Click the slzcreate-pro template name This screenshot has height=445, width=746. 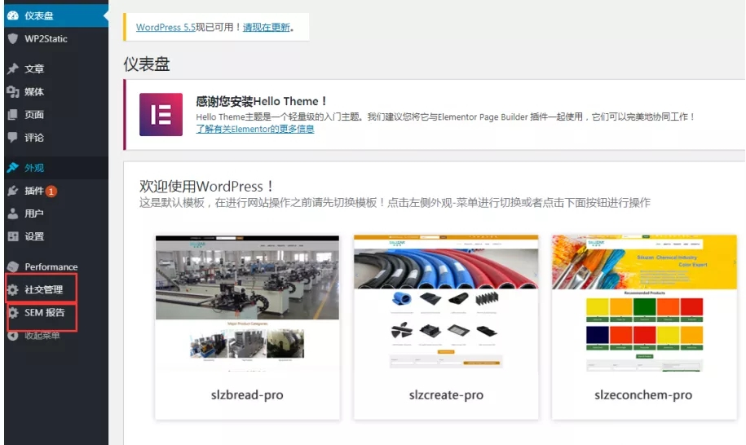pos(446,394)
